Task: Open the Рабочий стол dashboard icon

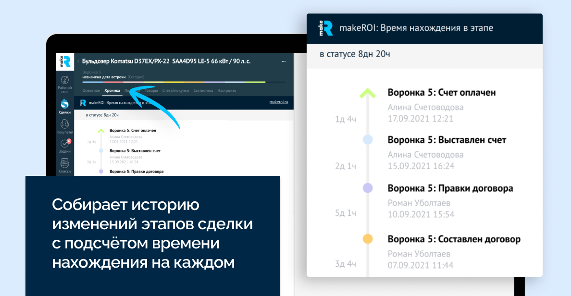Action: 65,80
